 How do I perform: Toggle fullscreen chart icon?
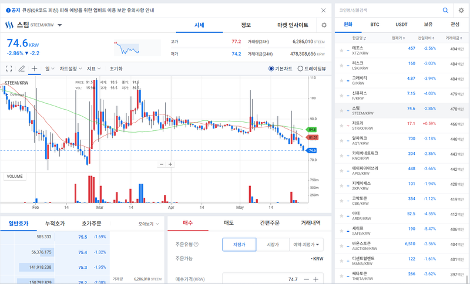pos(9,69)
